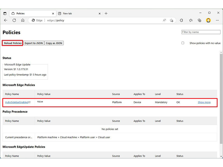
Task: Click the scrollbar down arrow
Action: point(221,156)
